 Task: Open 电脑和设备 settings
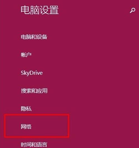coord(34,37)
